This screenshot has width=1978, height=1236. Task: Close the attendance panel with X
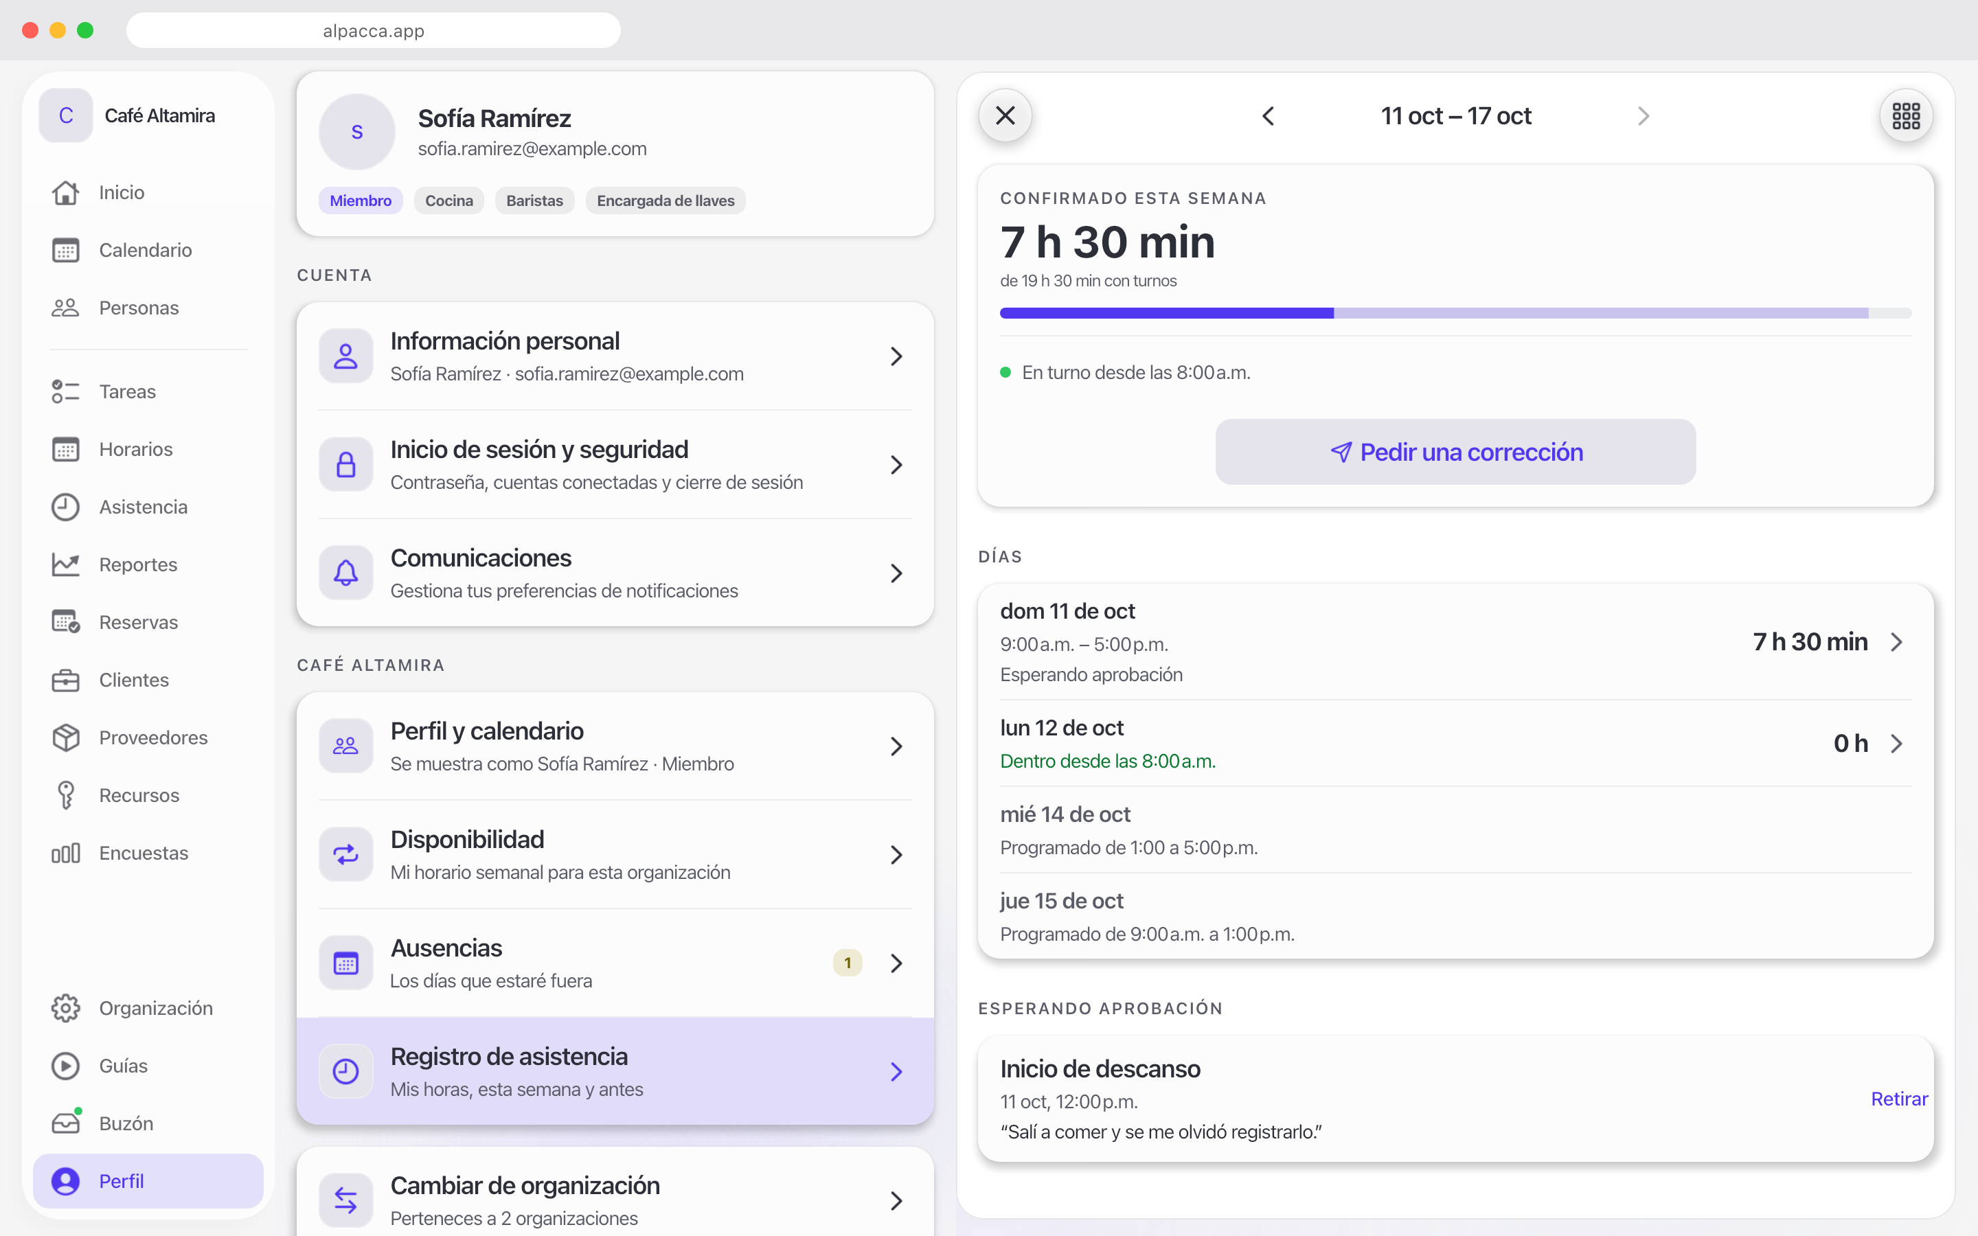click(1005, 115)
